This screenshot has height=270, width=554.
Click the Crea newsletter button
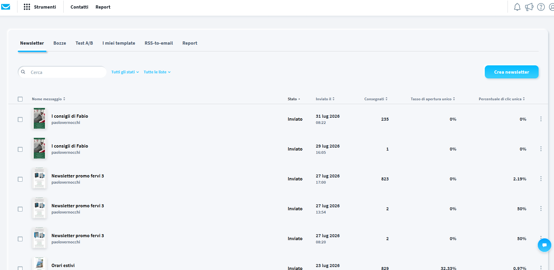(511, 72)
